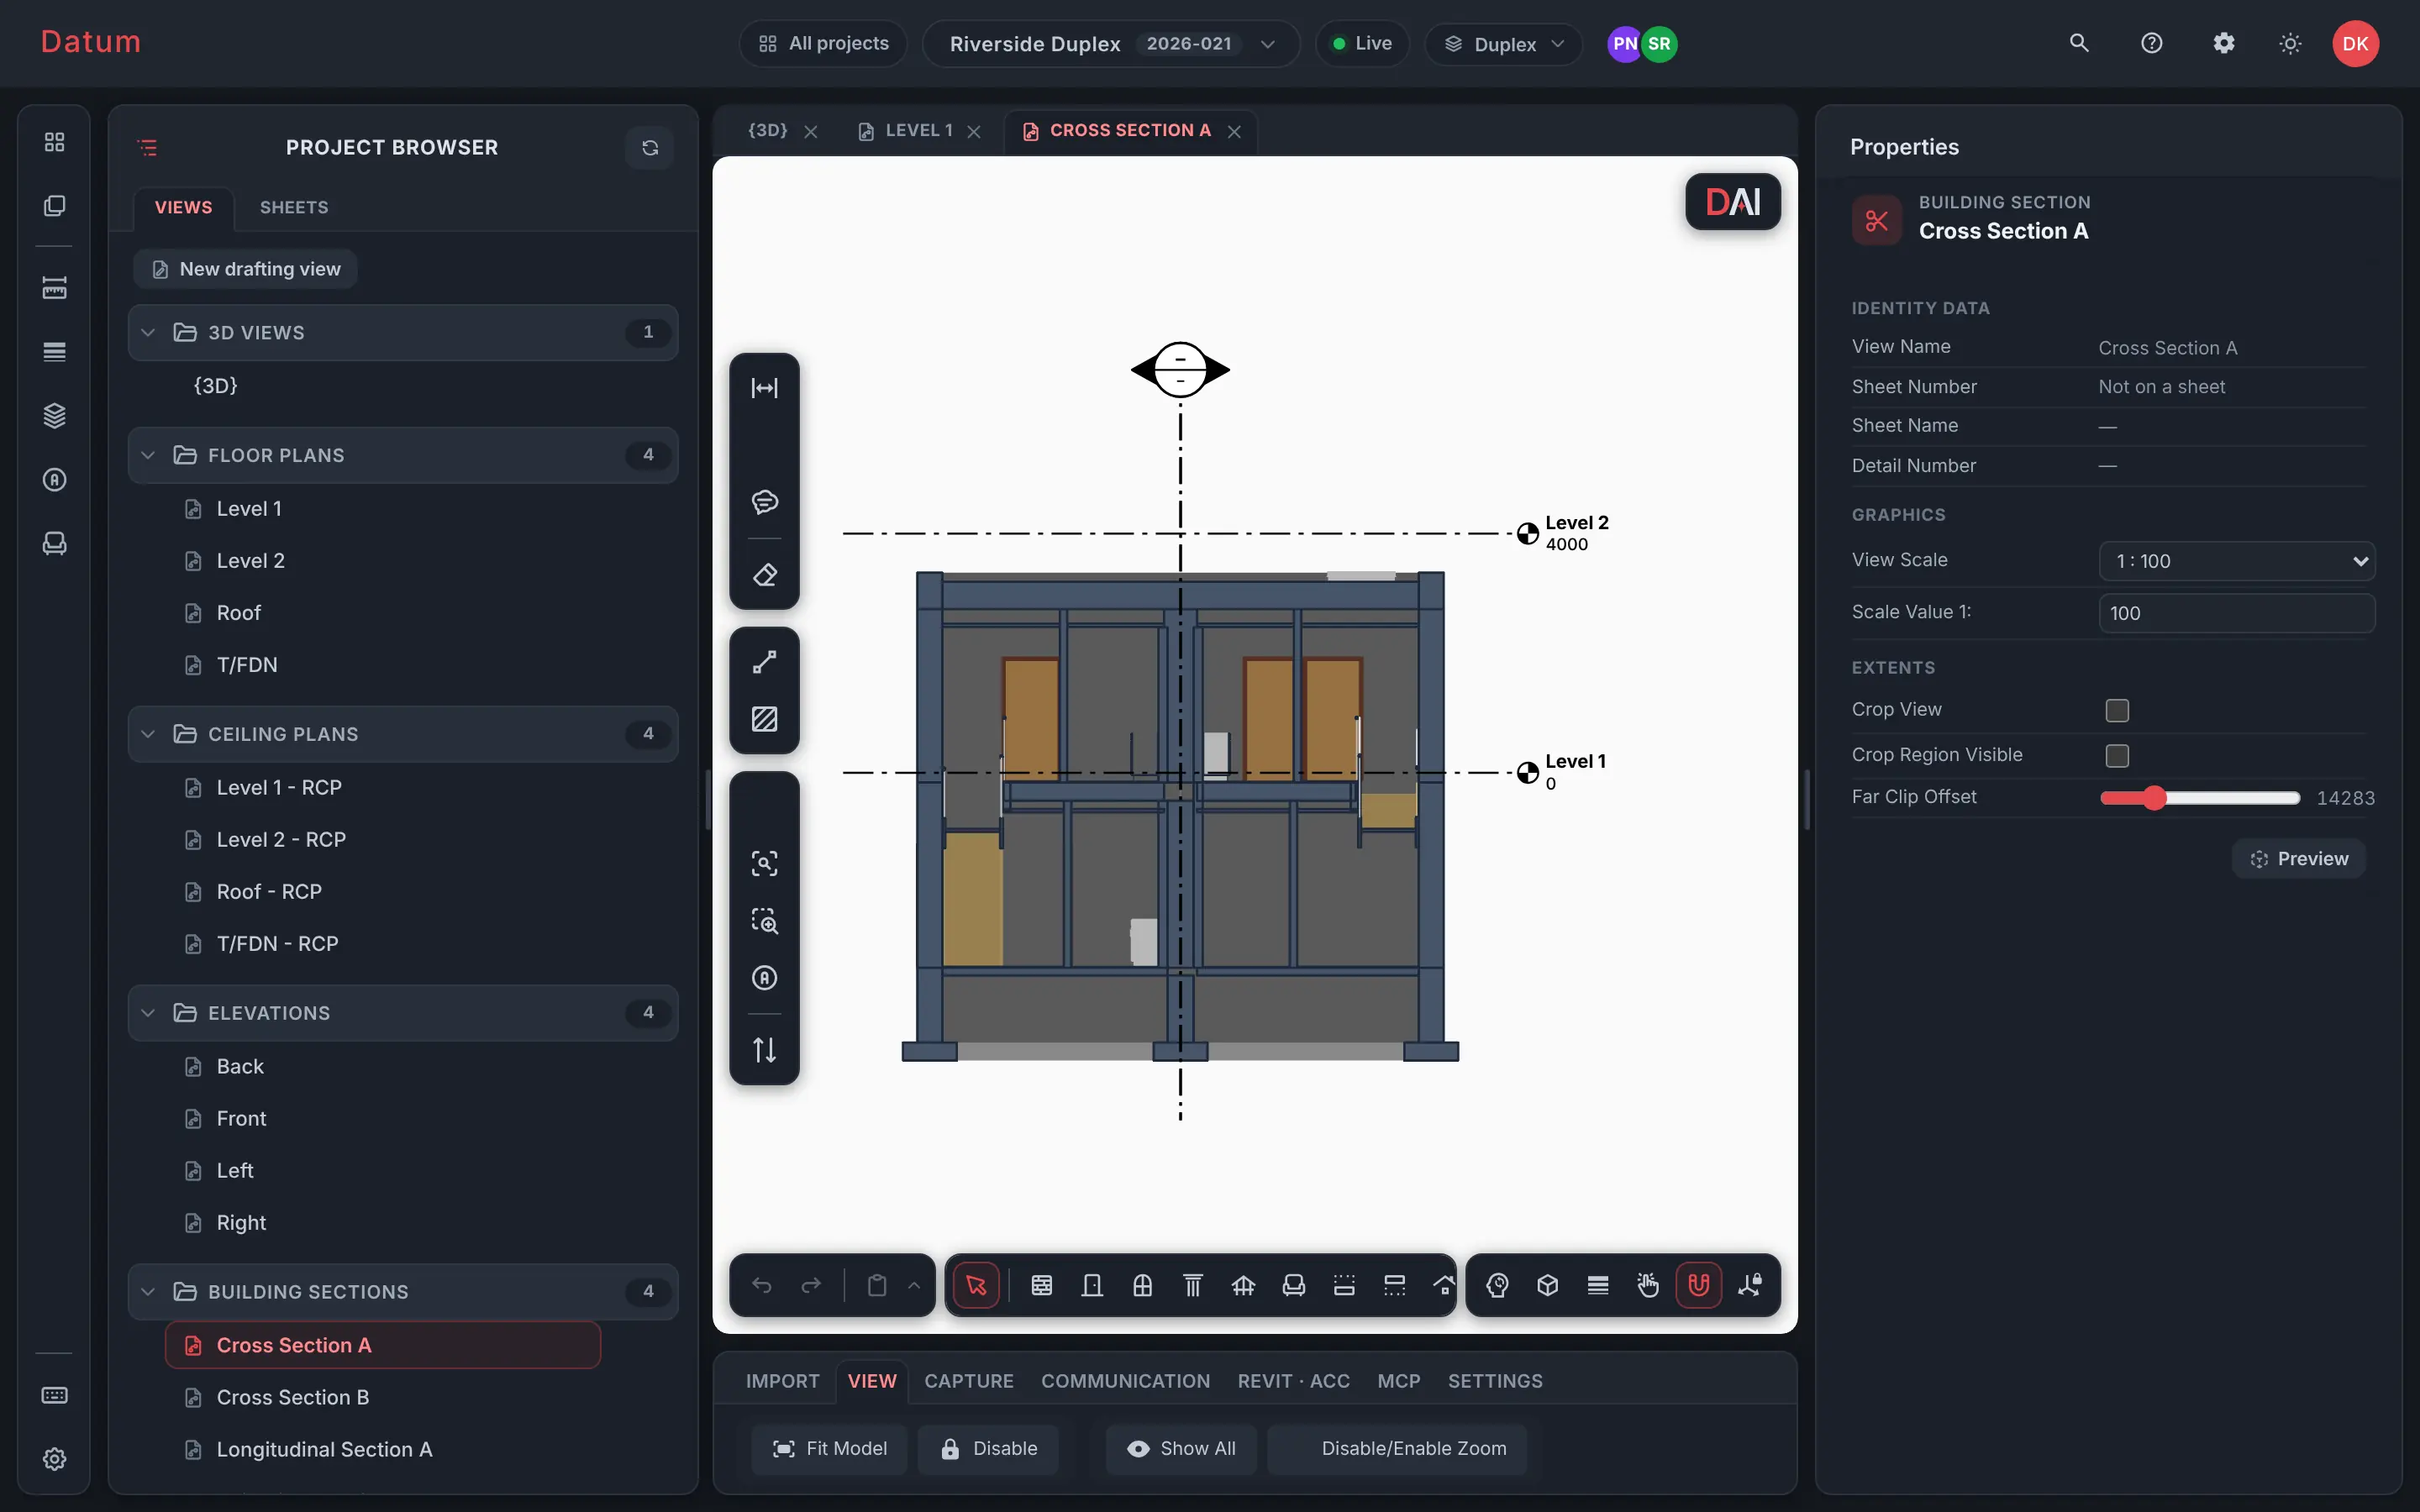This screenshot has width=2420, height=1512.
Task: Toggle the Crop View checkbox
Action: 2116,710
